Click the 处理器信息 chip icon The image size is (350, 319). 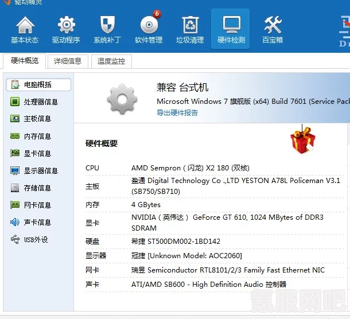[15, 102]
